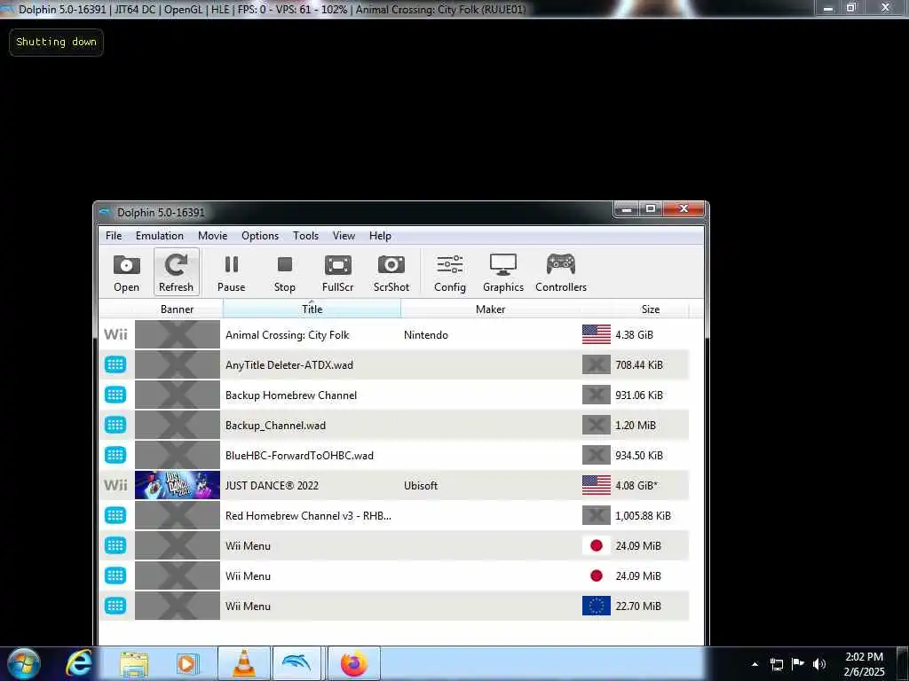Sort list by Maker column header
Screen dimensions: 909x681
[490, 309]
